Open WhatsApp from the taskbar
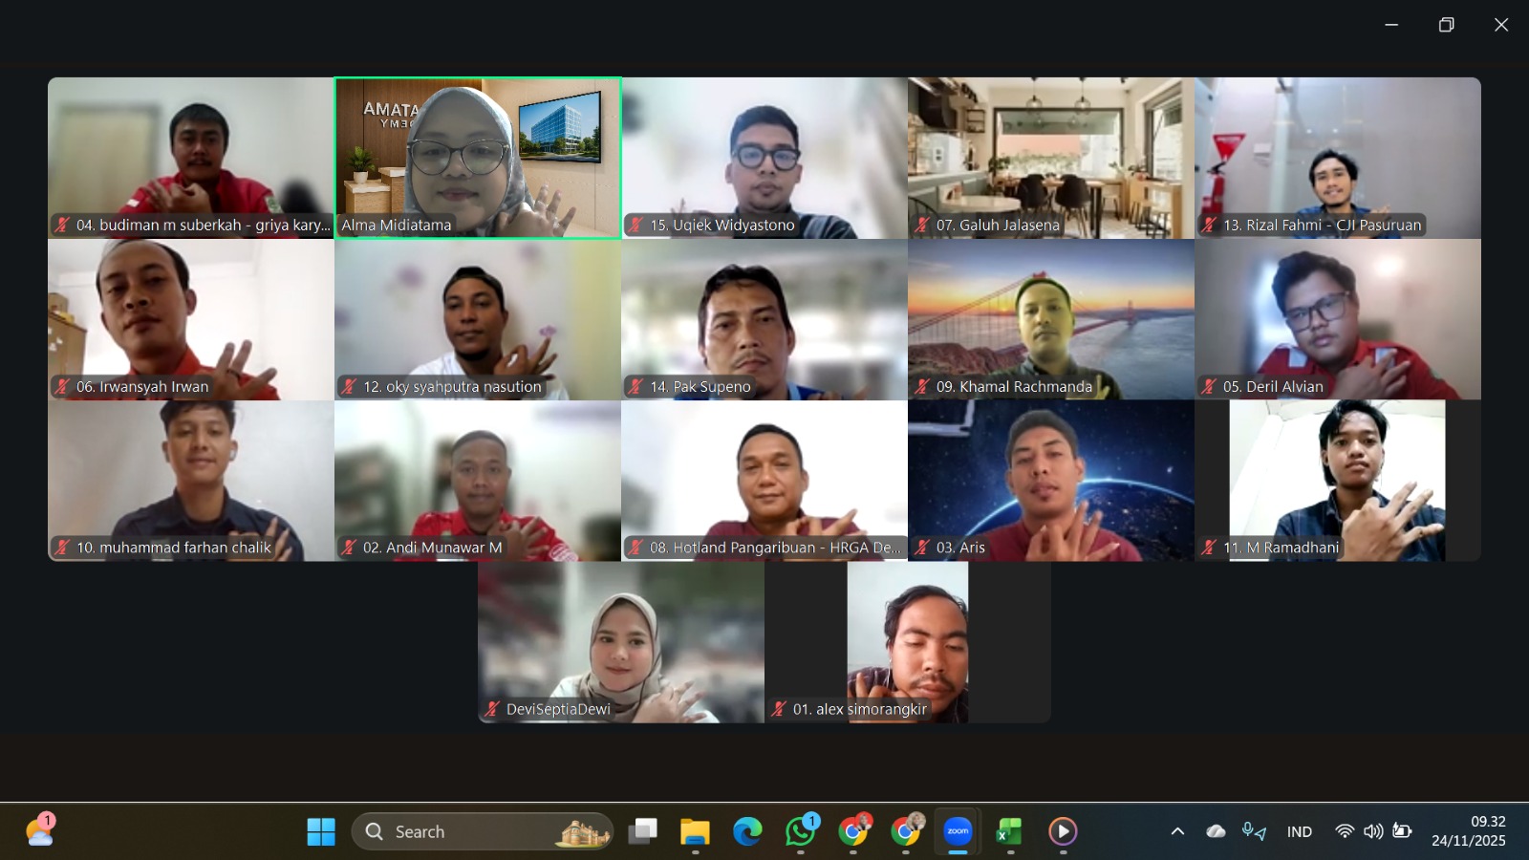Image resolution: width=1529 pixels, height=860 pixels. tap(800, 831)
